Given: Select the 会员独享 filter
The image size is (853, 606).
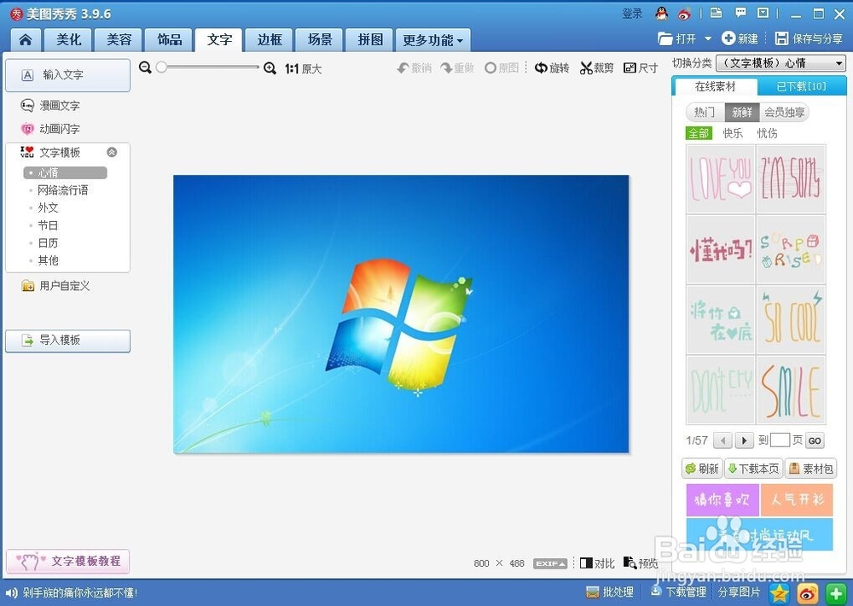Looking at the screenshot, I should coord(784,112).
